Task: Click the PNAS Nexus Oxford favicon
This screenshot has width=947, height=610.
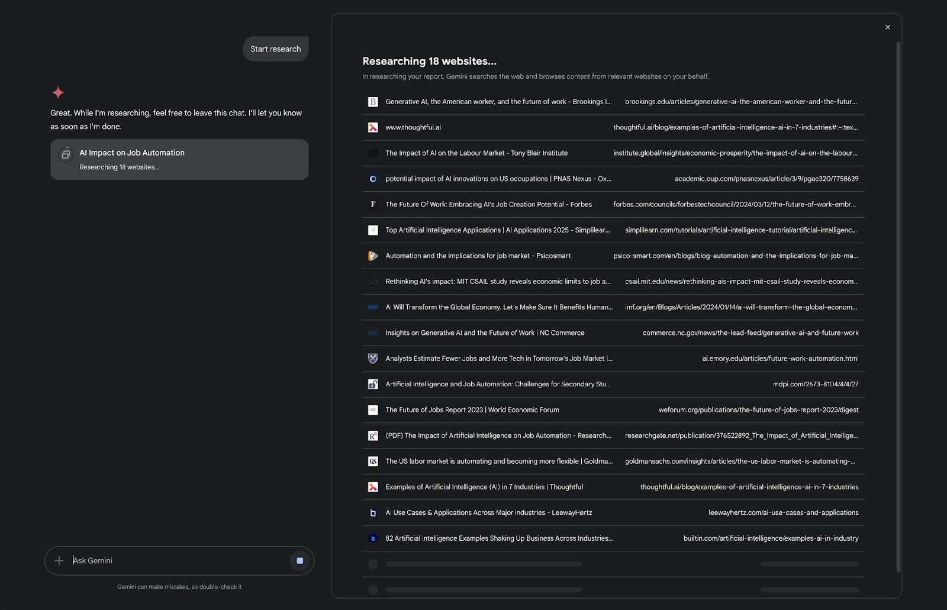Action: click(373, 179)
